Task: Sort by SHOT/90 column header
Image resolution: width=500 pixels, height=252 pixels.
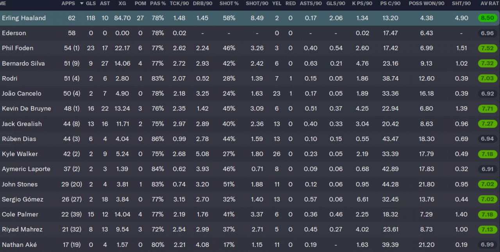Action: click(257, 4)
